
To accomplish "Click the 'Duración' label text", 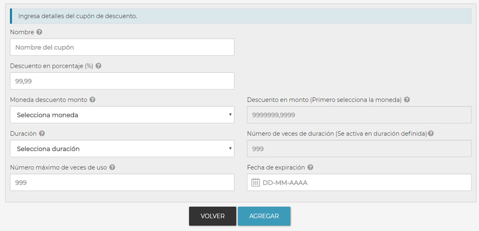I will pos(23,133).
